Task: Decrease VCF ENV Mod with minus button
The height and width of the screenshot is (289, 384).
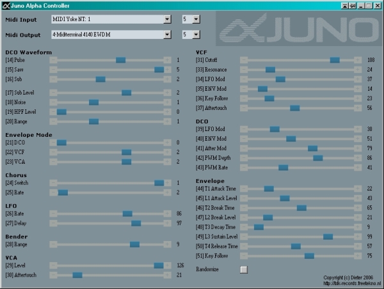Action: point(244,89)
